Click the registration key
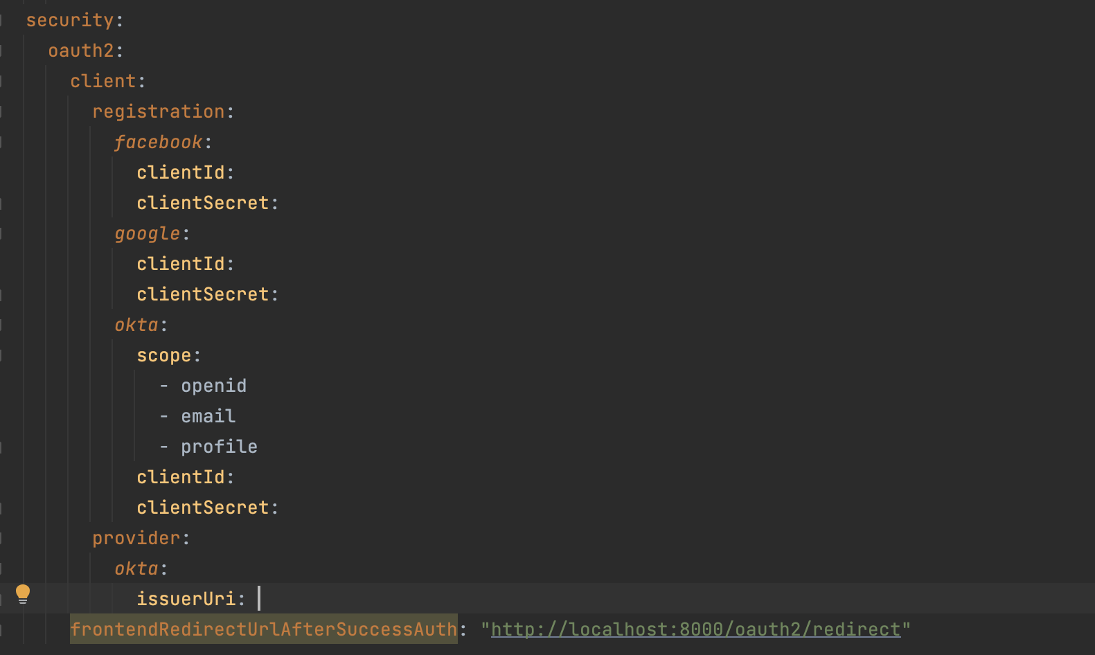The width and height of the screenshot is (1095, 655). (x=159, y=111)
